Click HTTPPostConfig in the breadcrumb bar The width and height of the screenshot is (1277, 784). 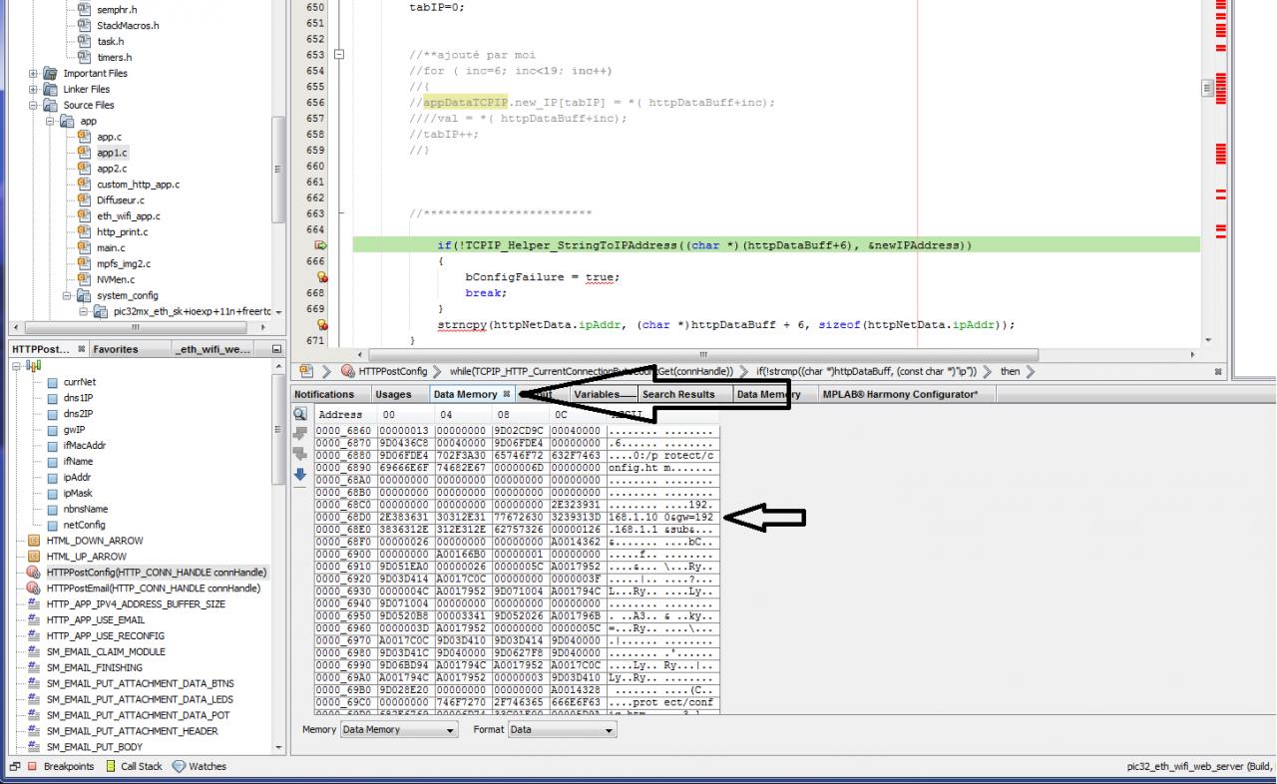tap(393, 372)
